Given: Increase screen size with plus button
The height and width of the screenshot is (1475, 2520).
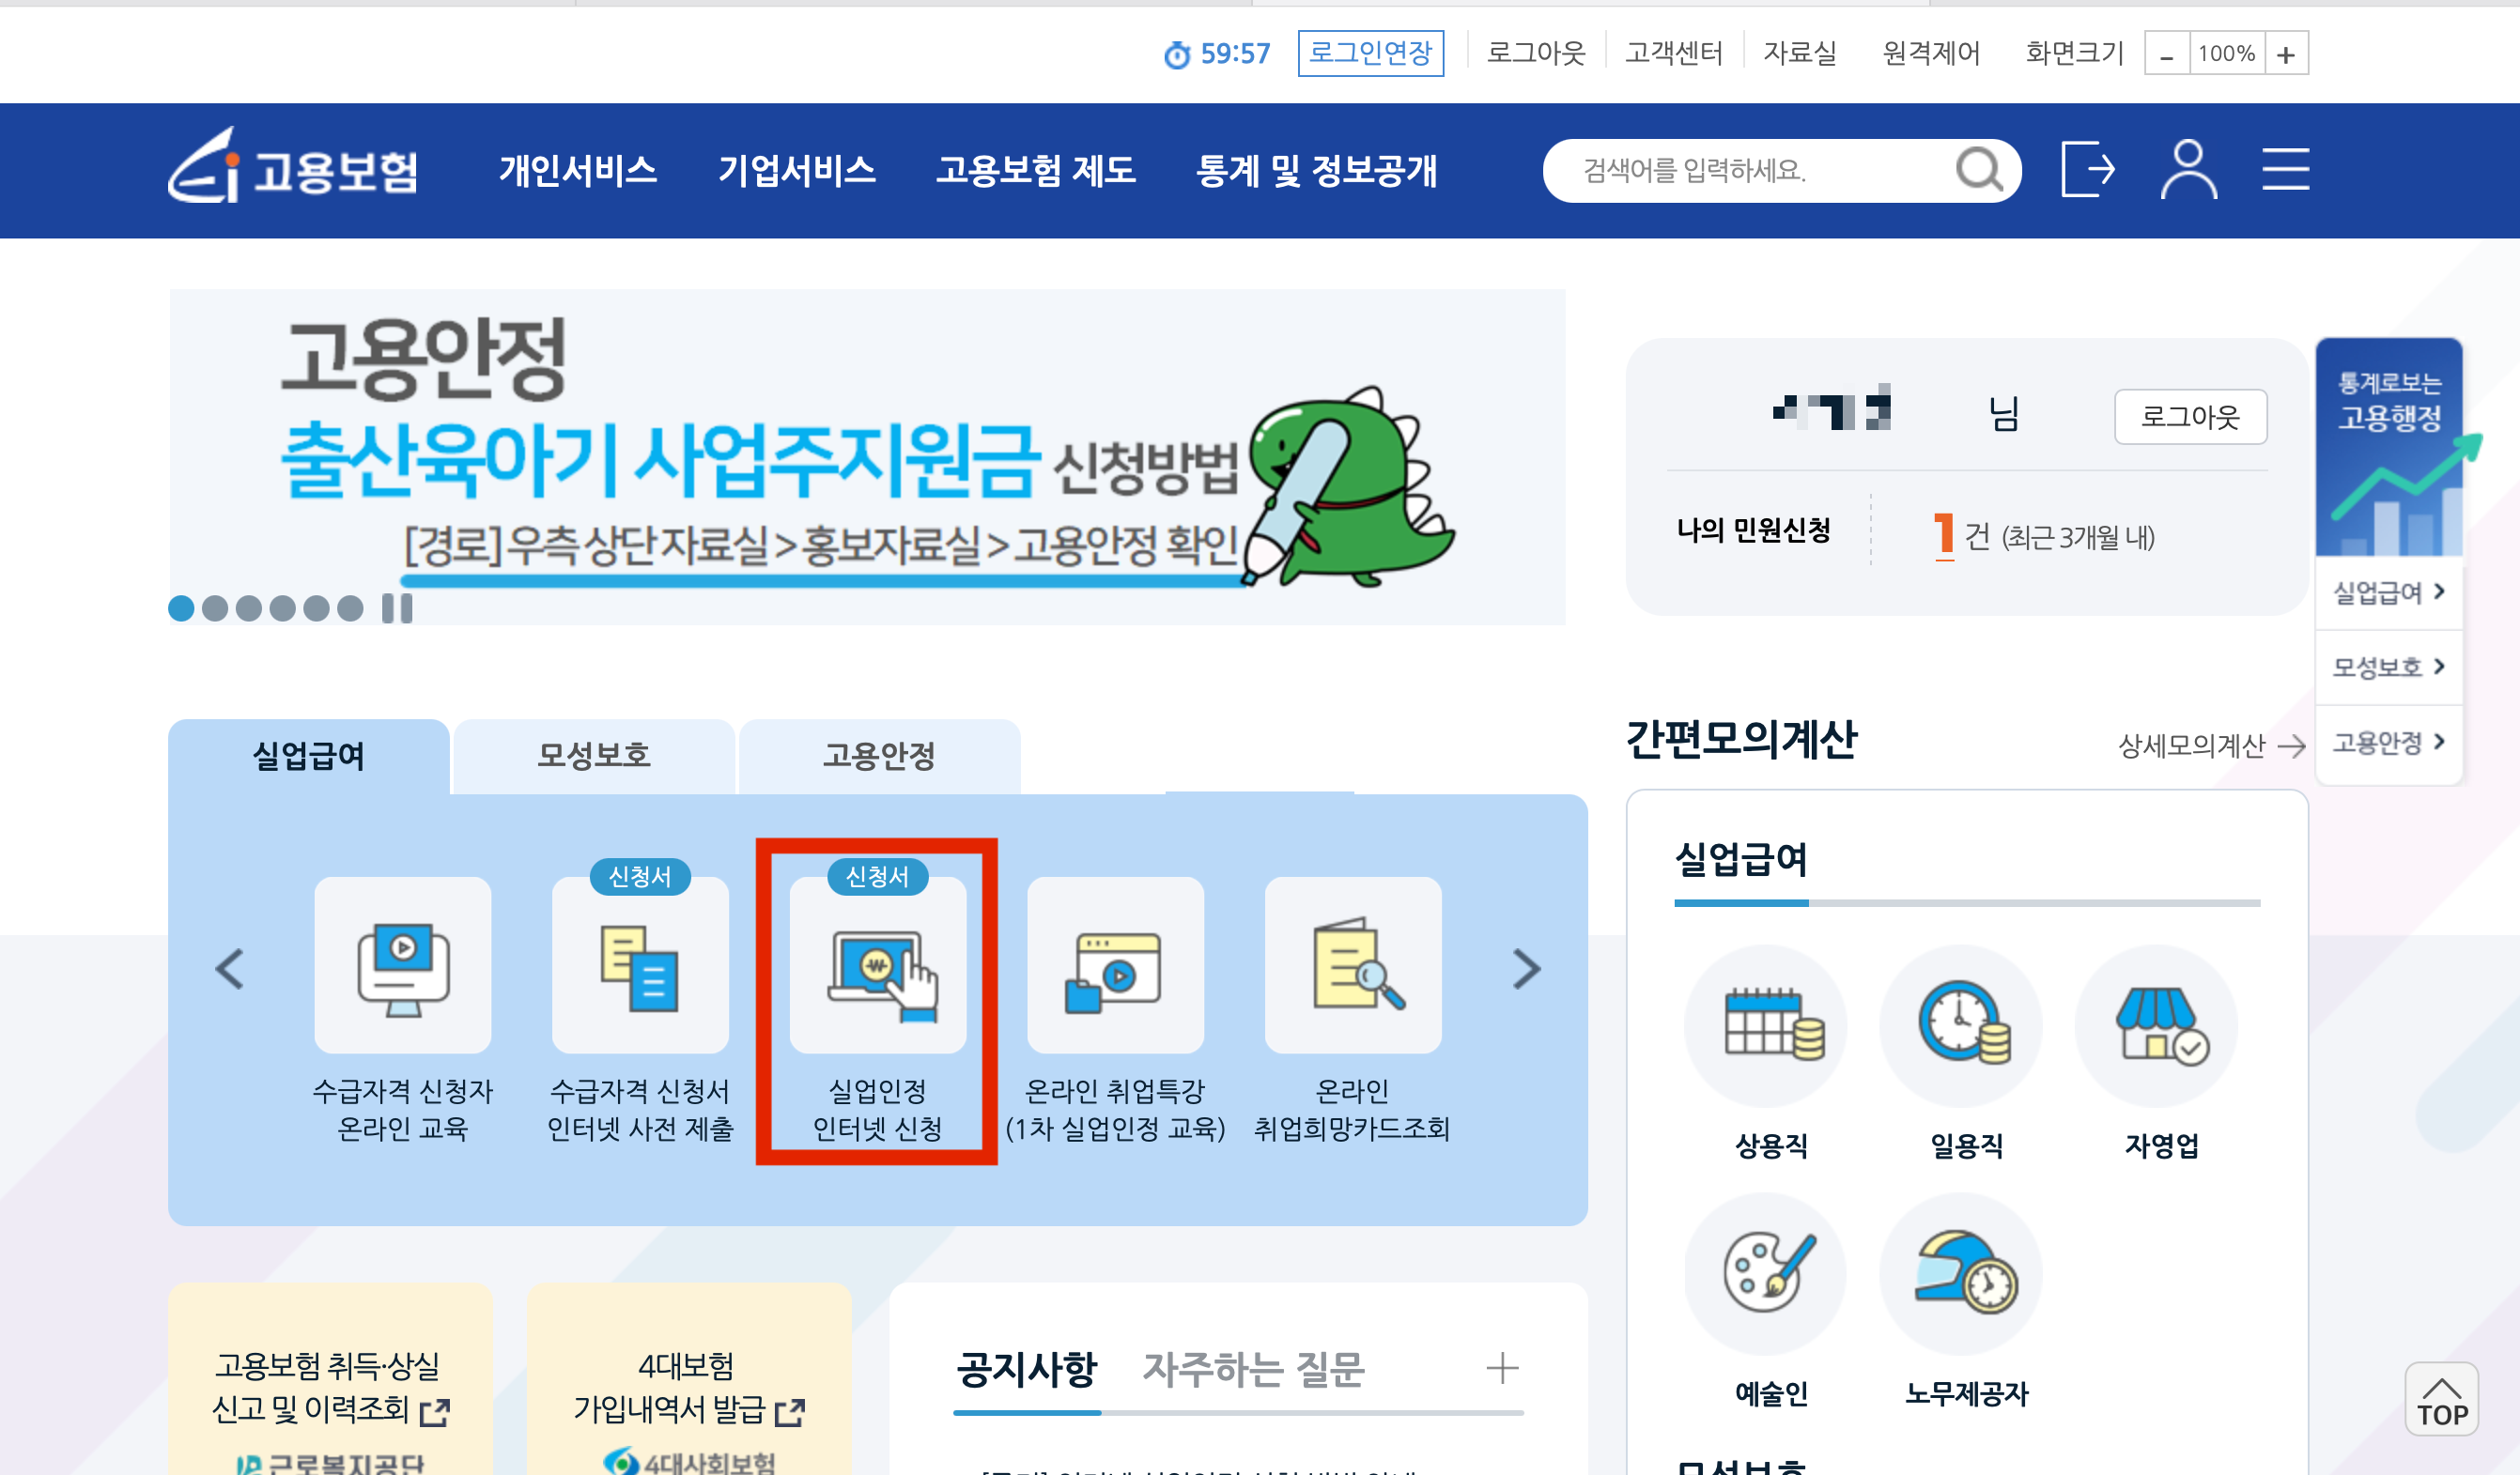Looking at the screenshot, I should click(x=2286, y=54).
